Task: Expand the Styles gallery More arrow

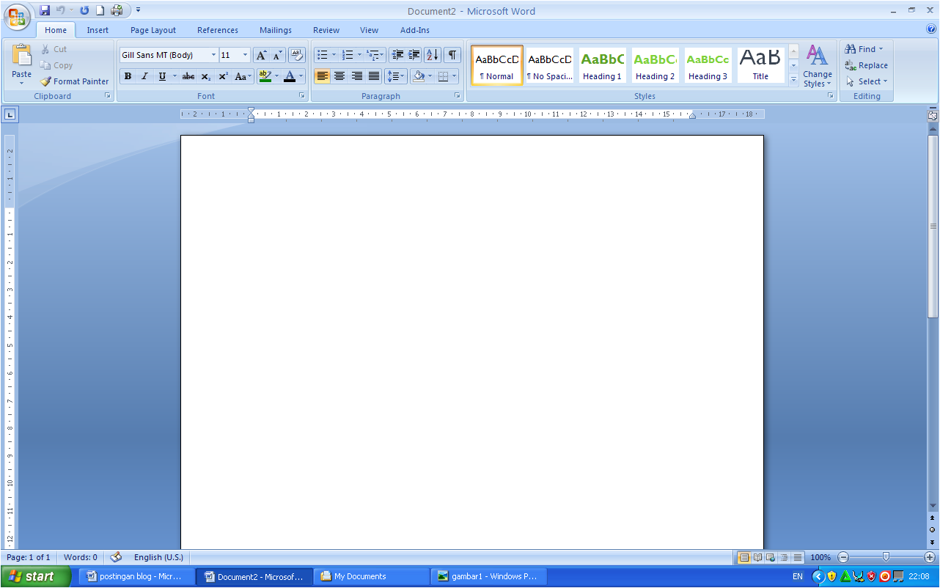Action: coord(793,80)
